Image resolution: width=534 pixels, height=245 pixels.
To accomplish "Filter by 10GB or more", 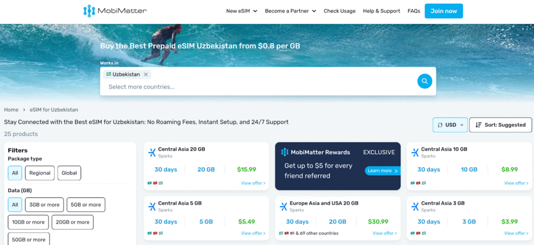I will (x=28, y=222).
